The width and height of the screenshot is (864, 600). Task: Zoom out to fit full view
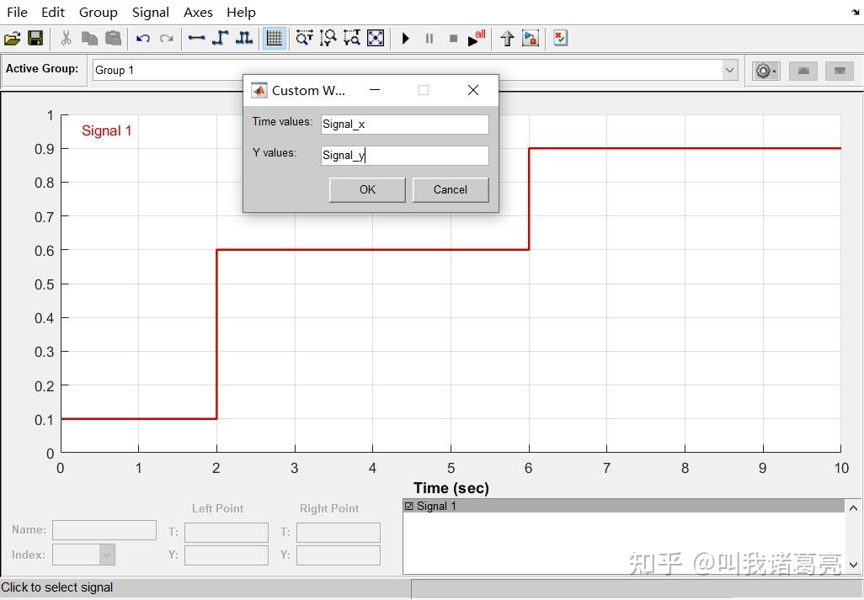click(x=375, y=38)
